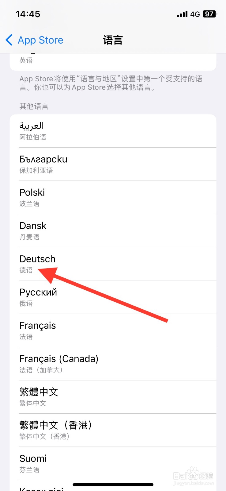Screen dimensions: 226x491
Task: Tap the 语言 page title
Action: pyautogui.click(x=113, y=40)
